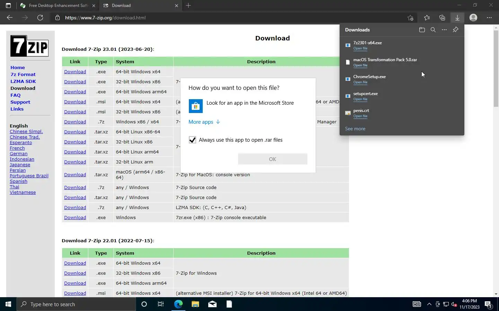The height and width of the screenshot is (311, 499).
Task: Click OK in open-with dialog
Action: click(273, 159)
